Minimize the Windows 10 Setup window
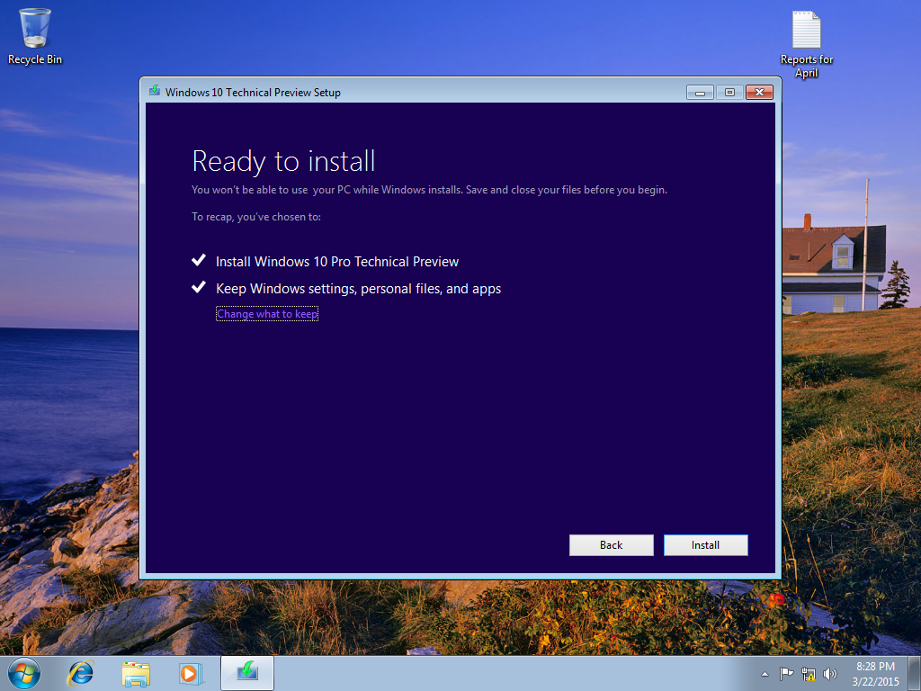 (700, 93)
